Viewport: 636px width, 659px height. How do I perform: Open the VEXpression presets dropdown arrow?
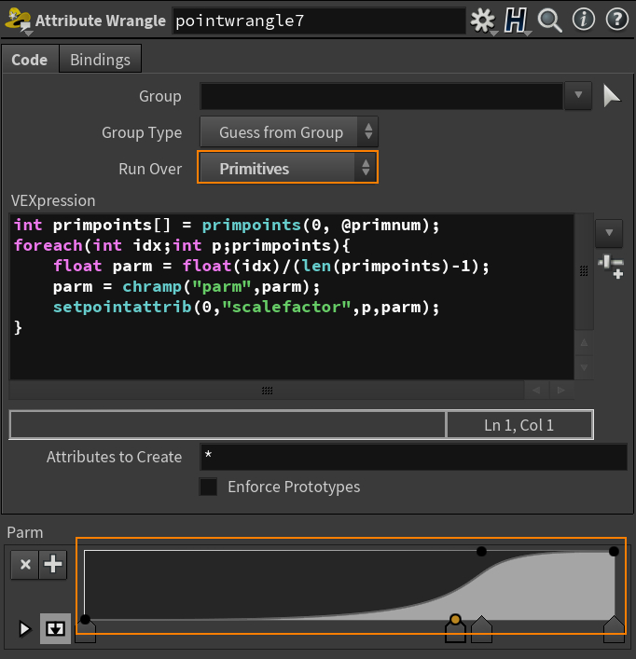point(609,233)
